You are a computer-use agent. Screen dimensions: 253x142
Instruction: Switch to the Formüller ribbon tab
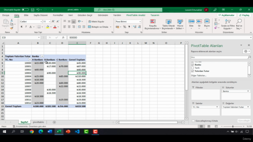pyautogui.click(x=58, y=15)
